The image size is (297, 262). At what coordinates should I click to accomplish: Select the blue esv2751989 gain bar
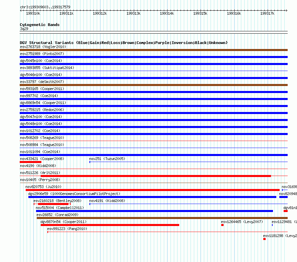(154, 57)
